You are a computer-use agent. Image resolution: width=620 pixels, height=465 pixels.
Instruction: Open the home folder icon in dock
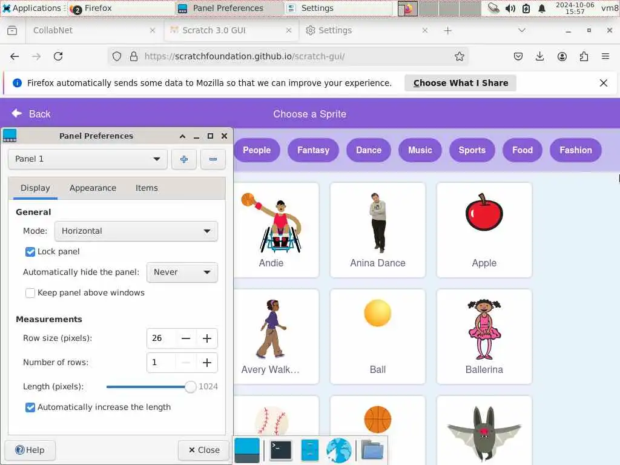tap(372, 450)
